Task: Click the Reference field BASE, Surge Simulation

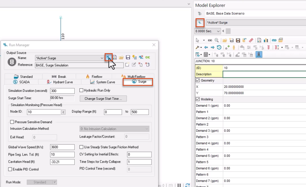Action: coord(79,65)
